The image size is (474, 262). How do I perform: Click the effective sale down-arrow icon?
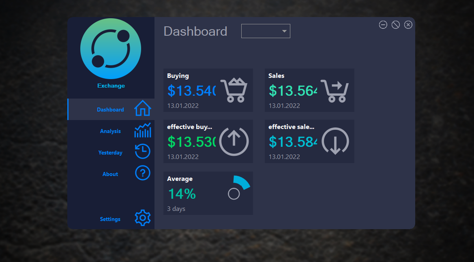click(335, 141)
